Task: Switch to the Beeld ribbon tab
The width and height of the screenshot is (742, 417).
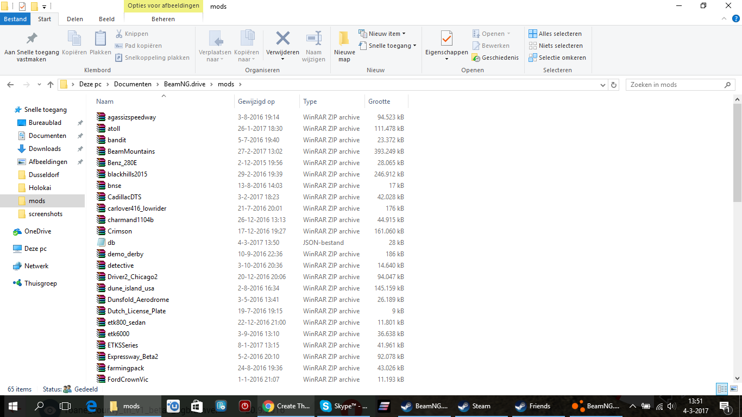Action: [106, 19]
